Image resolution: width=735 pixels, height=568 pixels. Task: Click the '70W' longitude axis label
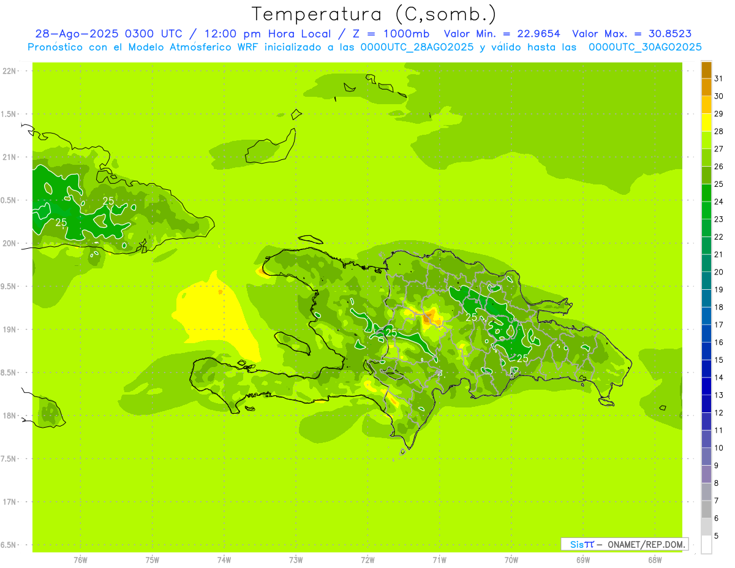pos(511,559)
